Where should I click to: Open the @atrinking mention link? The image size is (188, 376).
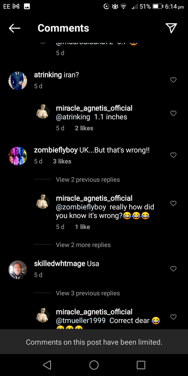73,117
